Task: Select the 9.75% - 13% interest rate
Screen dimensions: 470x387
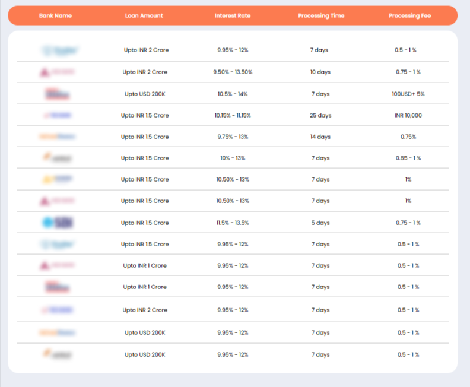Action: coord(233,137)
